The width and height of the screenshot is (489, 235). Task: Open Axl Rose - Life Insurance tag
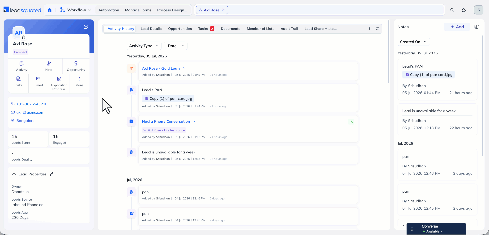click(164, 130)
